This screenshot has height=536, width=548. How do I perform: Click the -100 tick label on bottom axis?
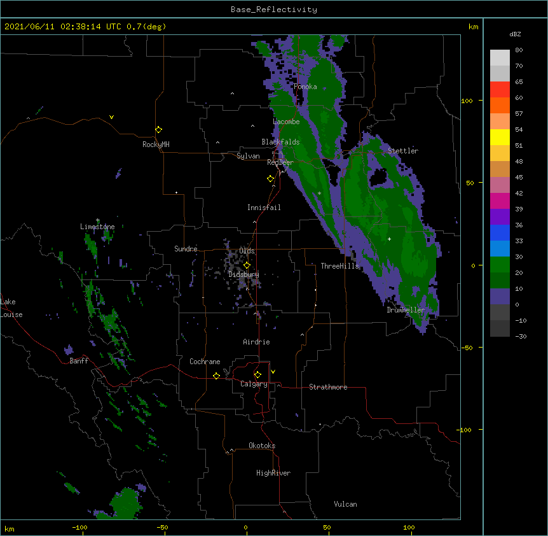coord(79,528)
